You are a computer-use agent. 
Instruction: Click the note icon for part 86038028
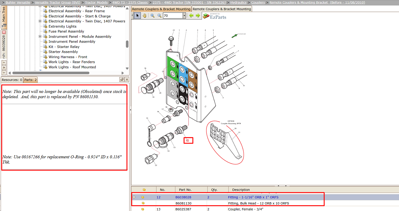coord(143,197)
